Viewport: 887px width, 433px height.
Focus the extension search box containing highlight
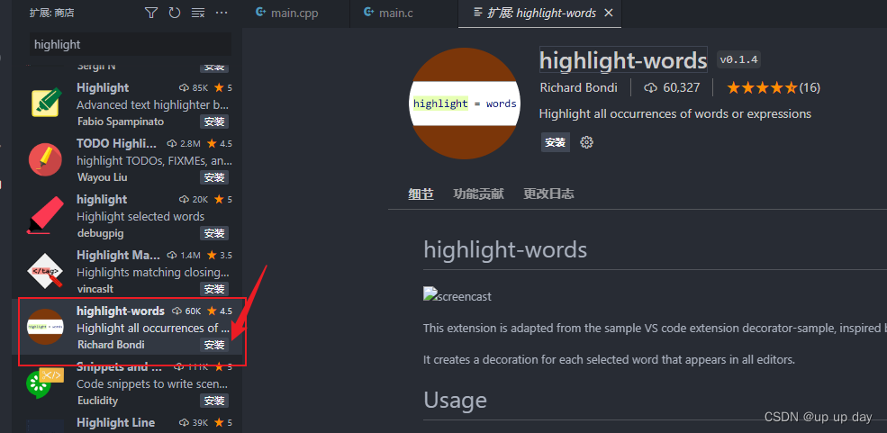[x=130, y=44]
